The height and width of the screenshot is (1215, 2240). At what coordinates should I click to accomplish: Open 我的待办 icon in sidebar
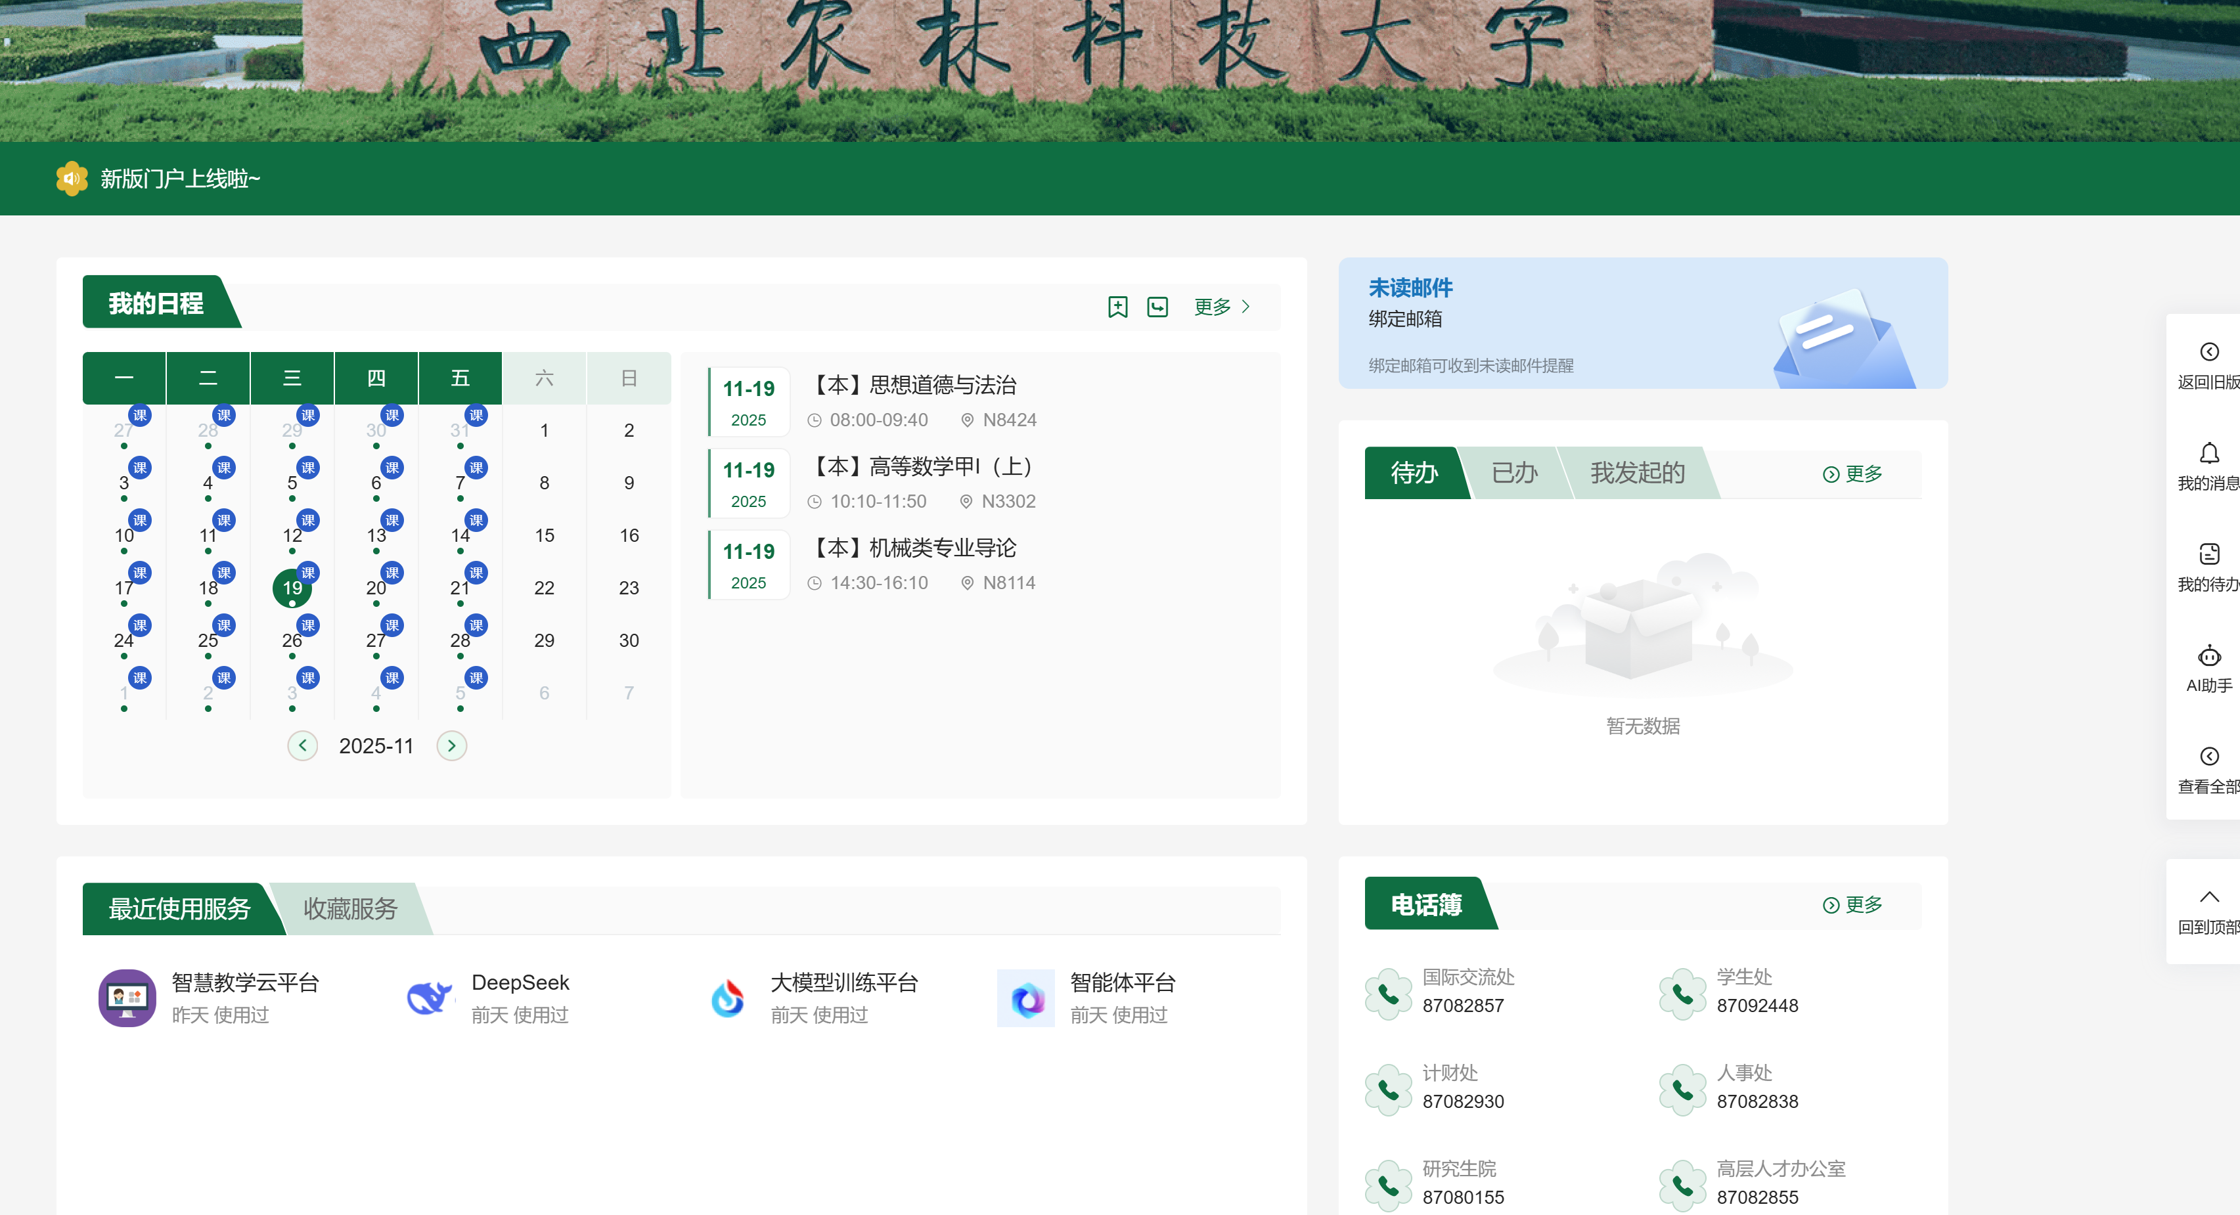point(2210,554)
